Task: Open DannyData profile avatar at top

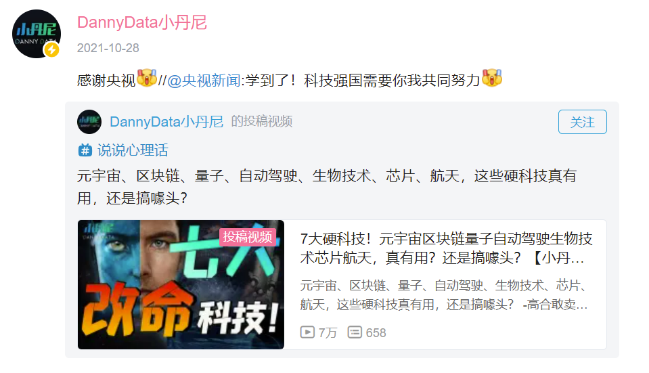Action: click(37, 34)
